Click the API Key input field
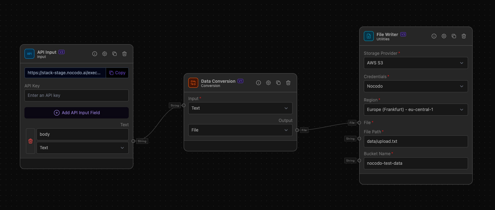 pos(77,95)
